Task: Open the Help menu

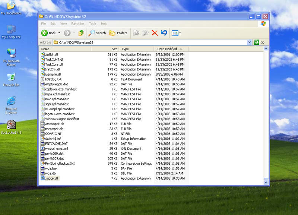Action: coord(104,23)
